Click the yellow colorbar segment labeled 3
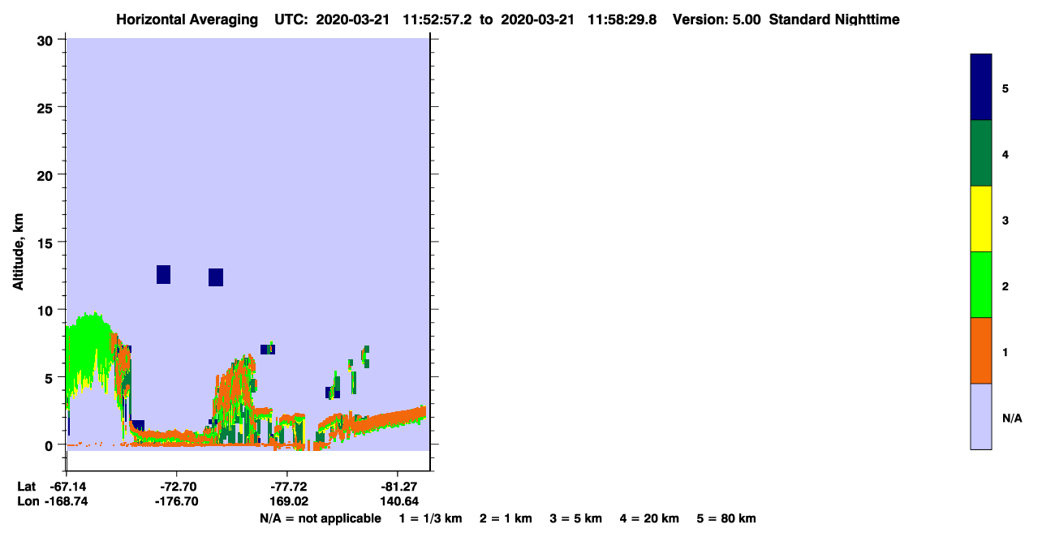1055x541 pixels. (981, 219)
